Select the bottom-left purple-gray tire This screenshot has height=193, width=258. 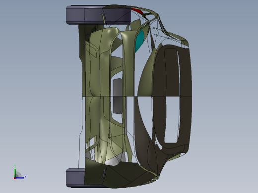(75, 178)
